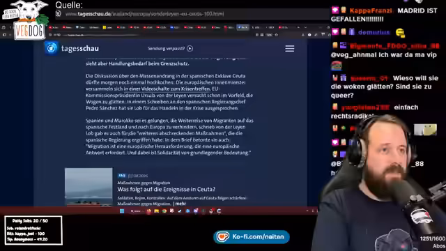Open 'Was folgt auf die Ereignisse in Ceuta?' article

[x=166, y=189]
